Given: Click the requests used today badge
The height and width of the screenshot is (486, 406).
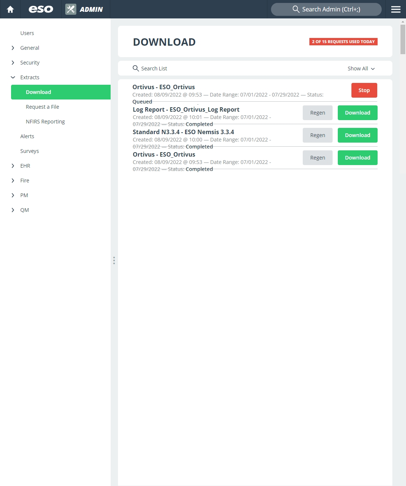Looking at the screenshot, I should (x=343, y=42).
